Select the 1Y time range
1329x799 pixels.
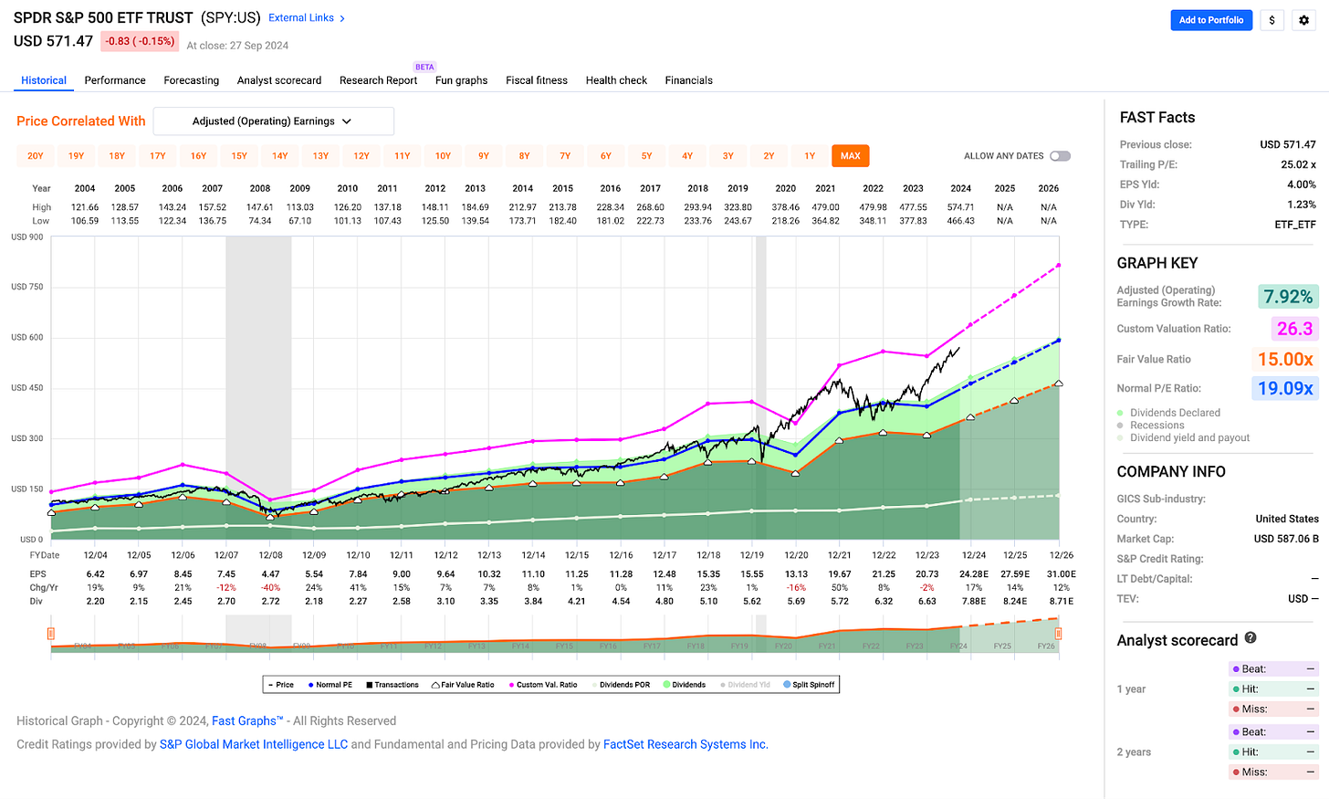[810, 156]
